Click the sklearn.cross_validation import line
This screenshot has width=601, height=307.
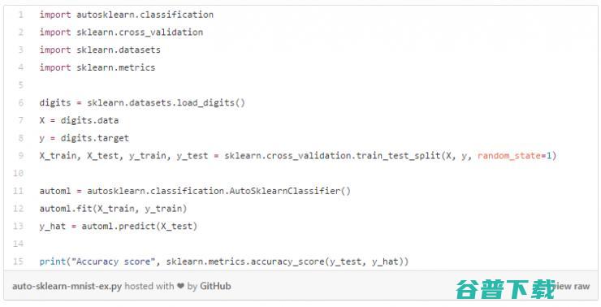point(121,32)
